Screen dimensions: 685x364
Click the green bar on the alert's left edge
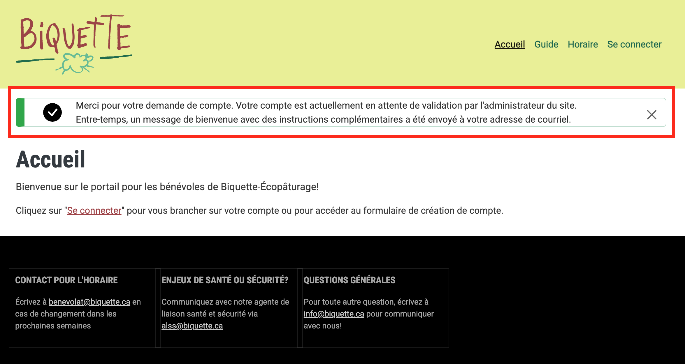click(x=20, y=113)
